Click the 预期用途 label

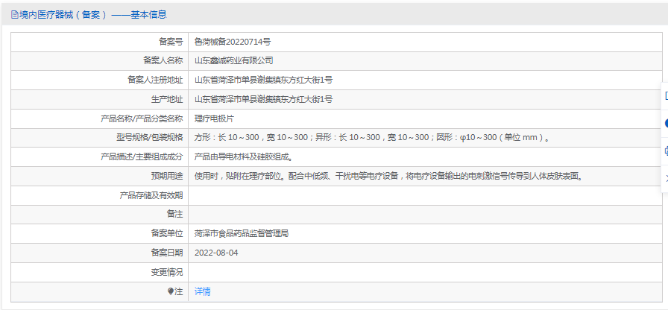pos(167,177)
